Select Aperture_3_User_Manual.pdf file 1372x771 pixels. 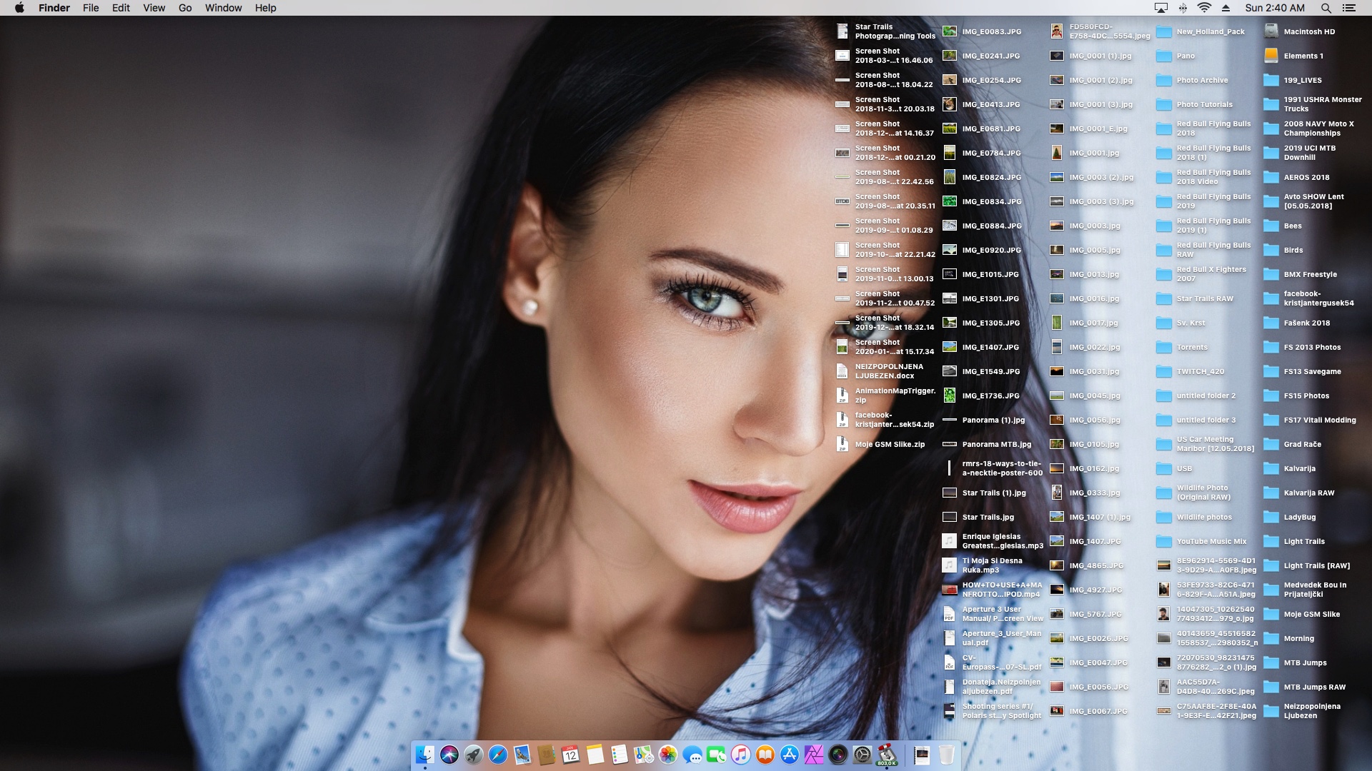pyautogui.click(x=992, y=638)
